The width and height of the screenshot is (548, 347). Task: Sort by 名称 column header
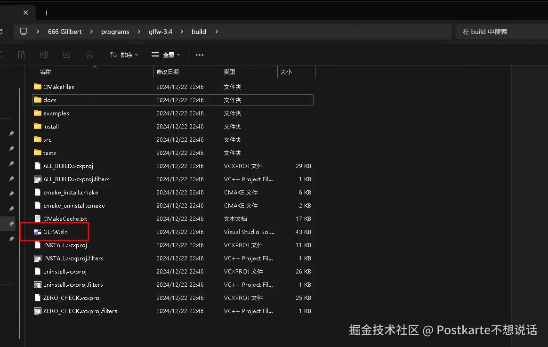click(x=92, y=72)
